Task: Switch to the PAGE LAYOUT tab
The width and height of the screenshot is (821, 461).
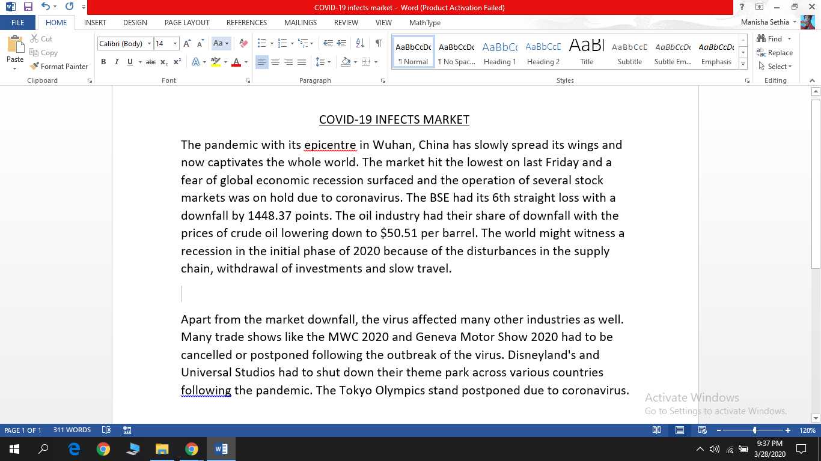Action: tap(187, 23)
